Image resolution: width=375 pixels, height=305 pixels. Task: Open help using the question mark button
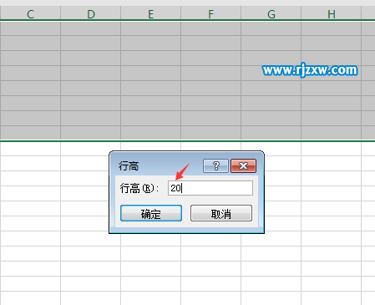coord(215,166)
